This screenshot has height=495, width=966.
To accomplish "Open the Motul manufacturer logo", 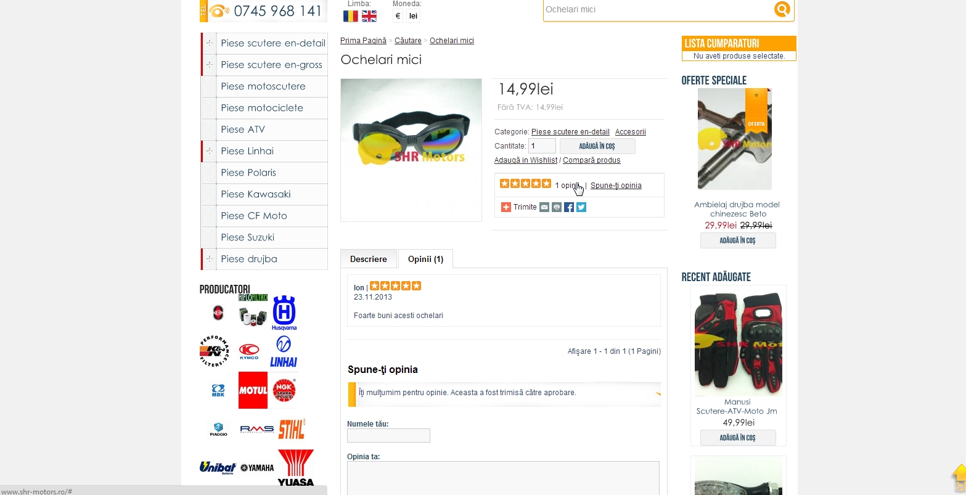I will 253,390.
